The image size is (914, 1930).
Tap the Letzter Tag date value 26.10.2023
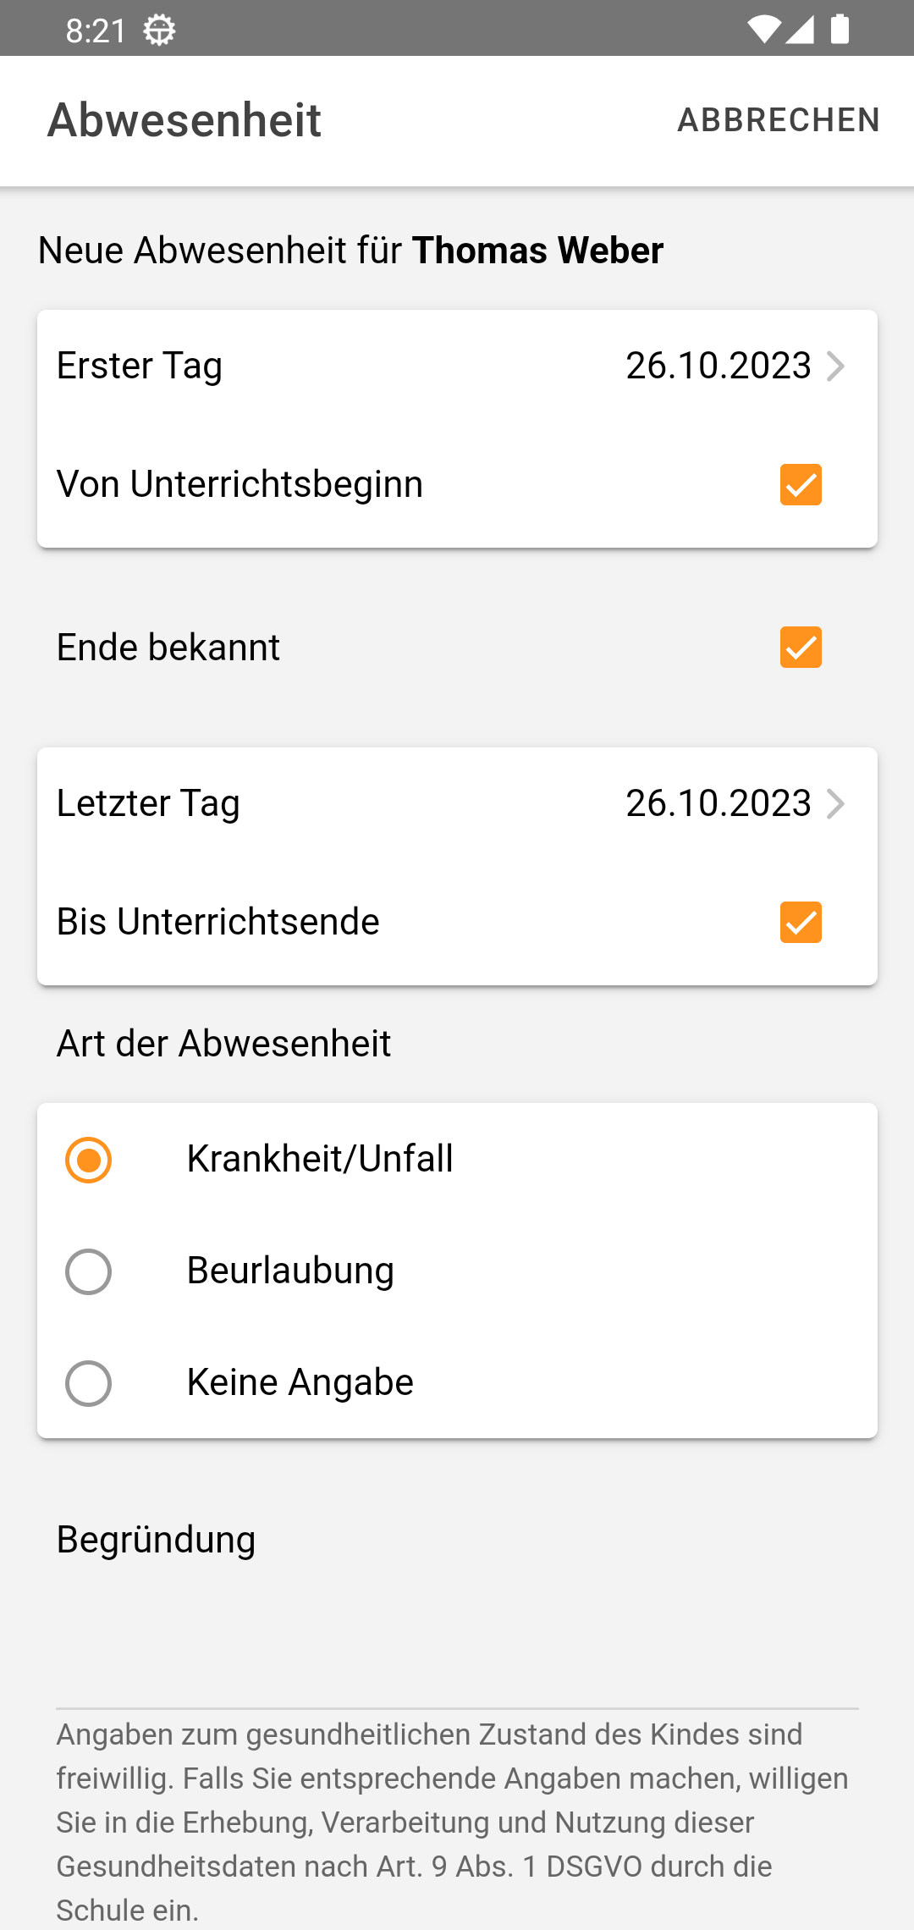point(719,803)
